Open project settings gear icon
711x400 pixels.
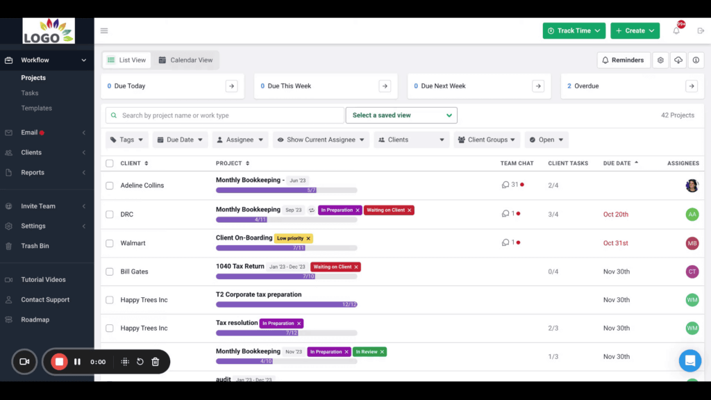coord(660,60)
